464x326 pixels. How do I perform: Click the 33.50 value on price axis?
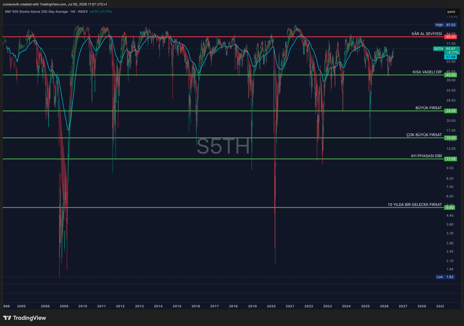450,90
